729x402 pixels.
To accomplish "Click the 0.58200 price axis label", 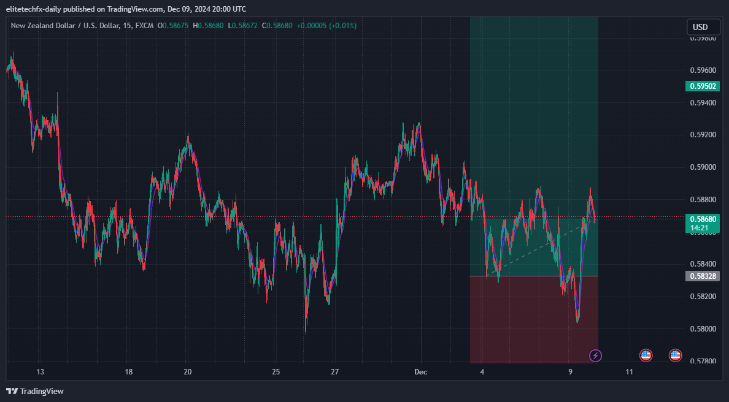I will pos(703,296).
